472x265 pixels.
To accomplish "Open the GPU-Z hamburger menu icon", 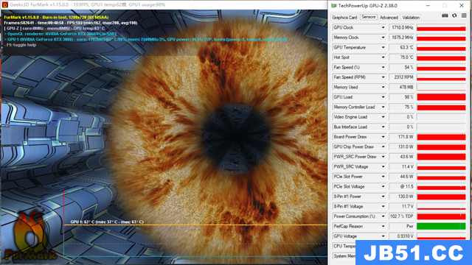I will pos(464,15).
